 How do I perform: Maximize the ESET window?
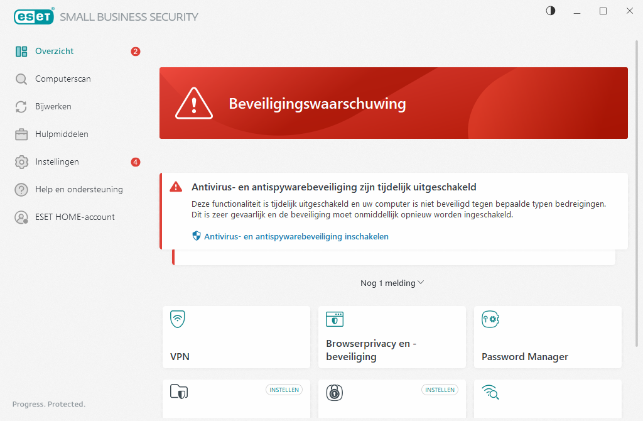click(x=603, y=11)
